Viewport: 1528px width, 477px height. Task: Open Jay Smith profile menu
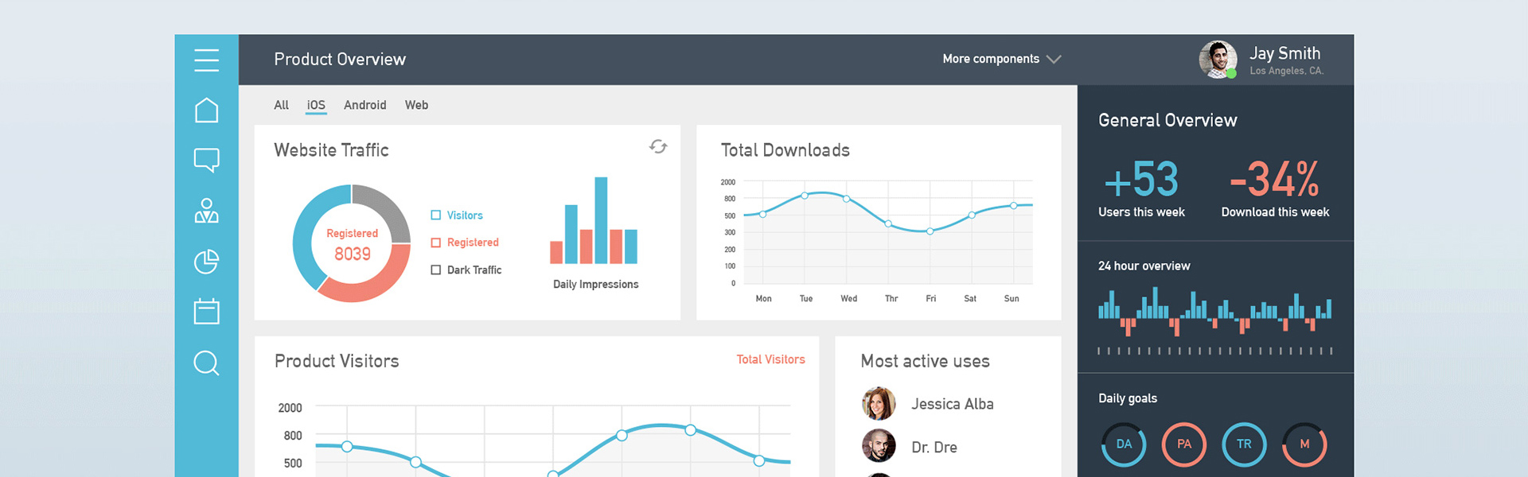(1261, 60)
